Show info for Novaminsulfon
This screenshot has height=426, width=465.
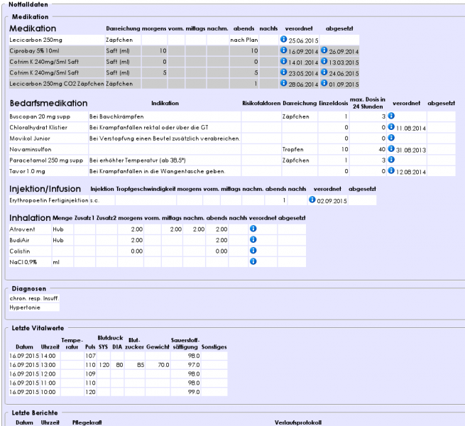click(x=391, y=148)
